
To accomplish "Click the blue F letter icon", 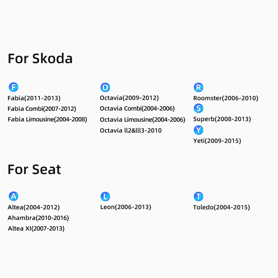I will click(13, 87).
